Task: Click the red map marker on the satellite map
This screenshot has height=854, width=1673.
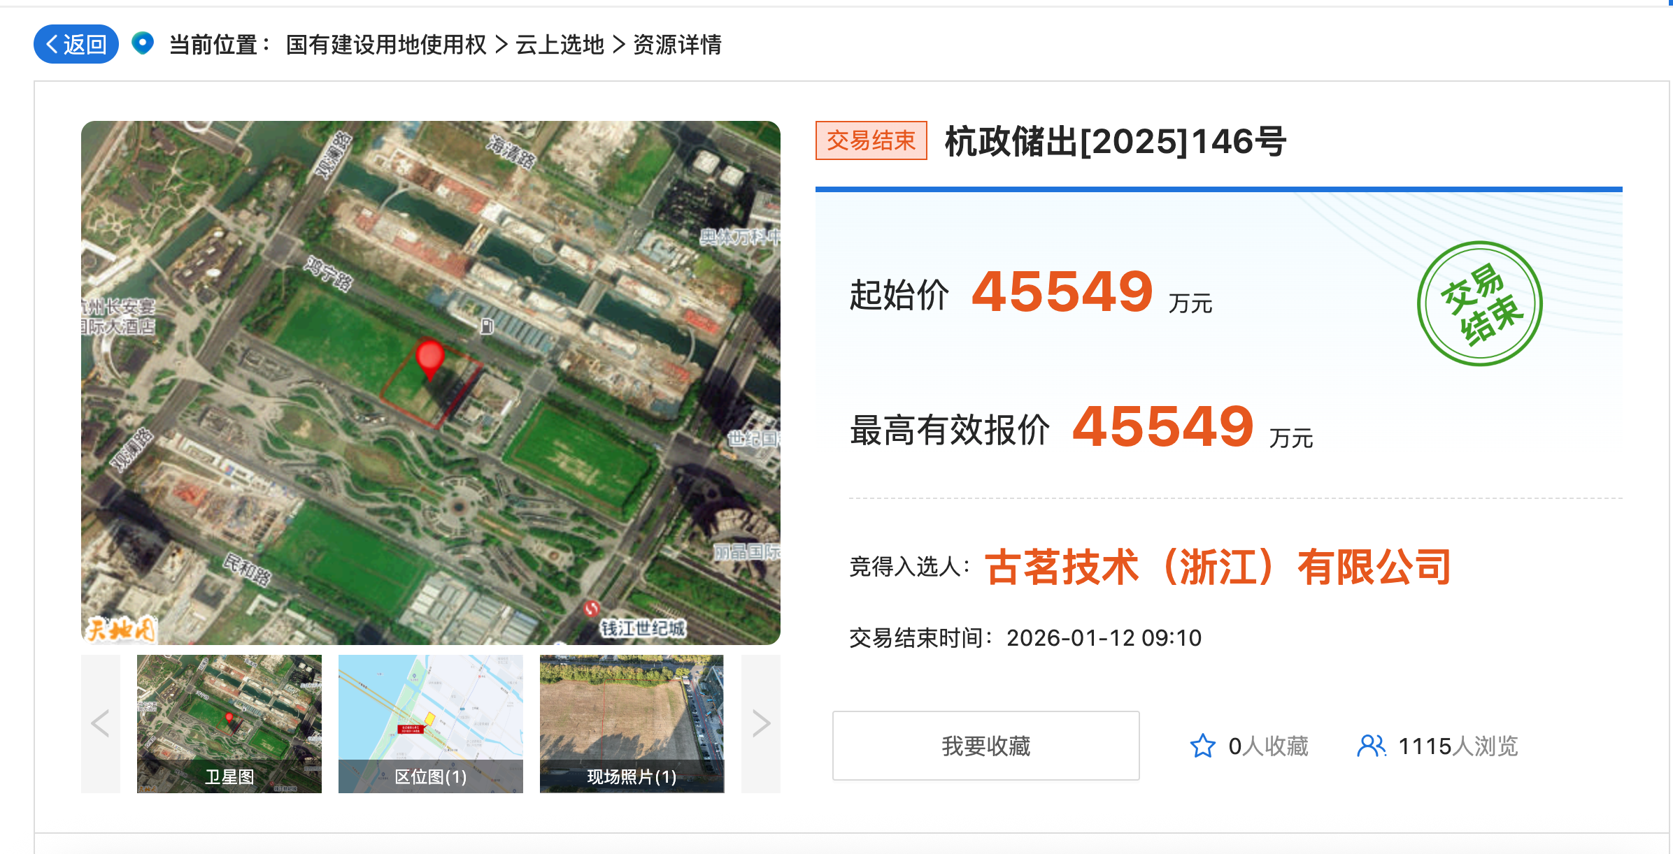Action: (x=432, y=356)
